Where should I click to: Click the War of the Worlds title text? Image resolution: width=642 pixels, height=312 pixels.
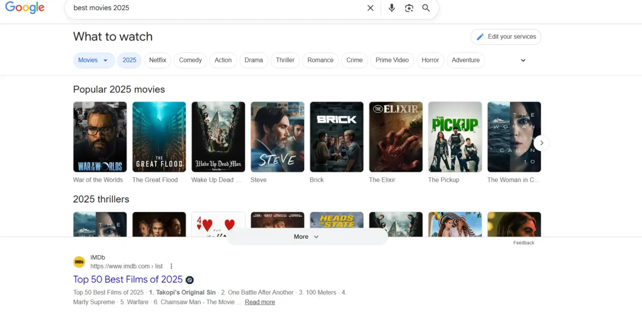coord(98,180)
